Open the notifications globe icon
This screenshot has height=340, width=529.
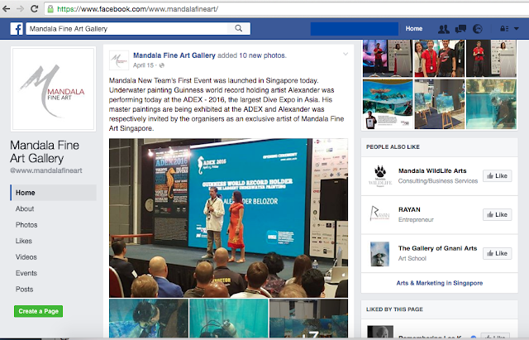(x=478, y=29)
